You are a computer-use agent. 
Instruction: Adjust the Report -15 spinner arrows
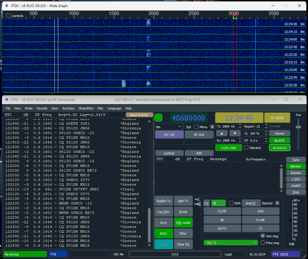tap(266, 126)
